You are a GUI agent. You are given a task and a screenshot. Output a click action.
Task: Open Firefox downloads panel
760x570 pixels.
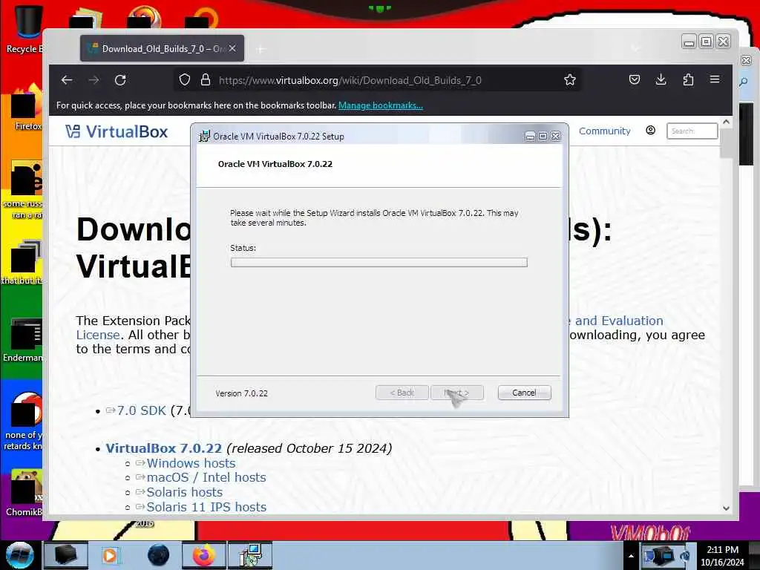click(x=661, y=79)
